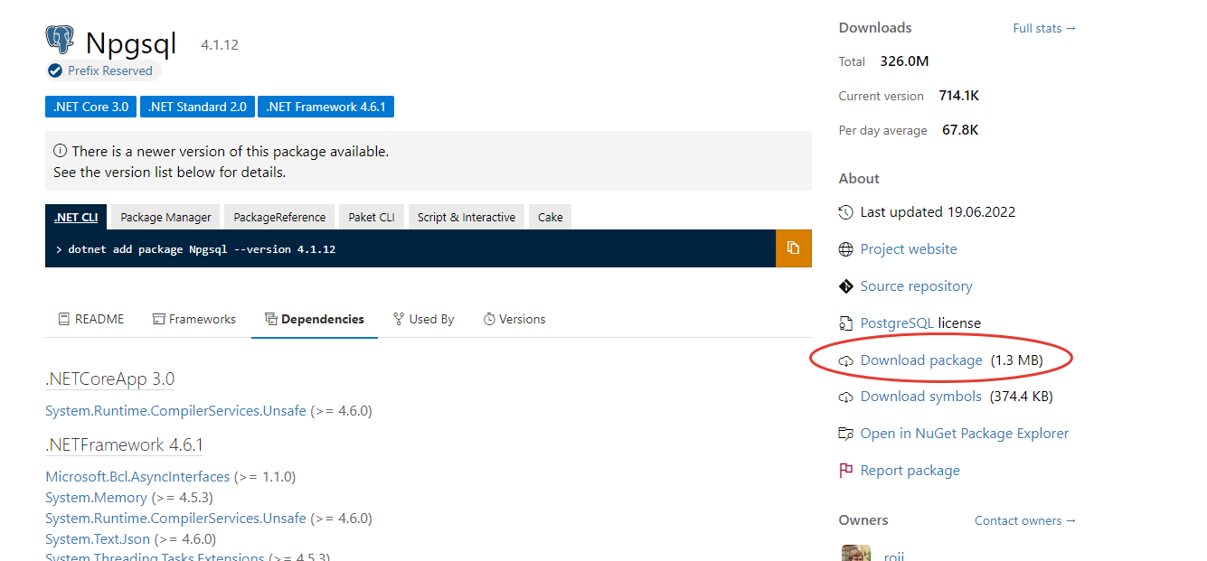Viewport: 1207px width, 561px height.
Task: Select the Script & Interactive tab
Action: coord(467,217)
